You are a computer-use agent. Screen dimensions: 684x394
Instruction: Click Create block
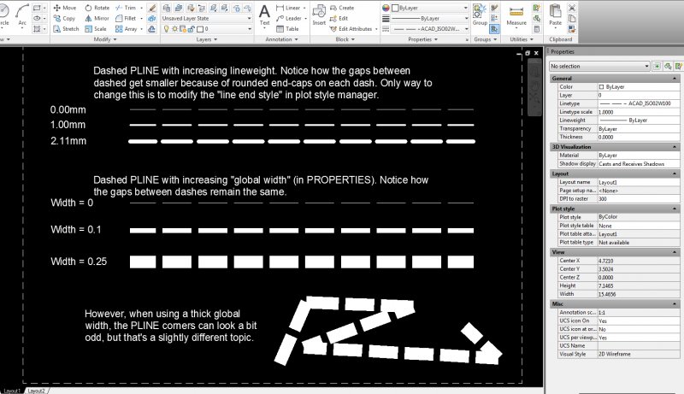pos(342,8)
